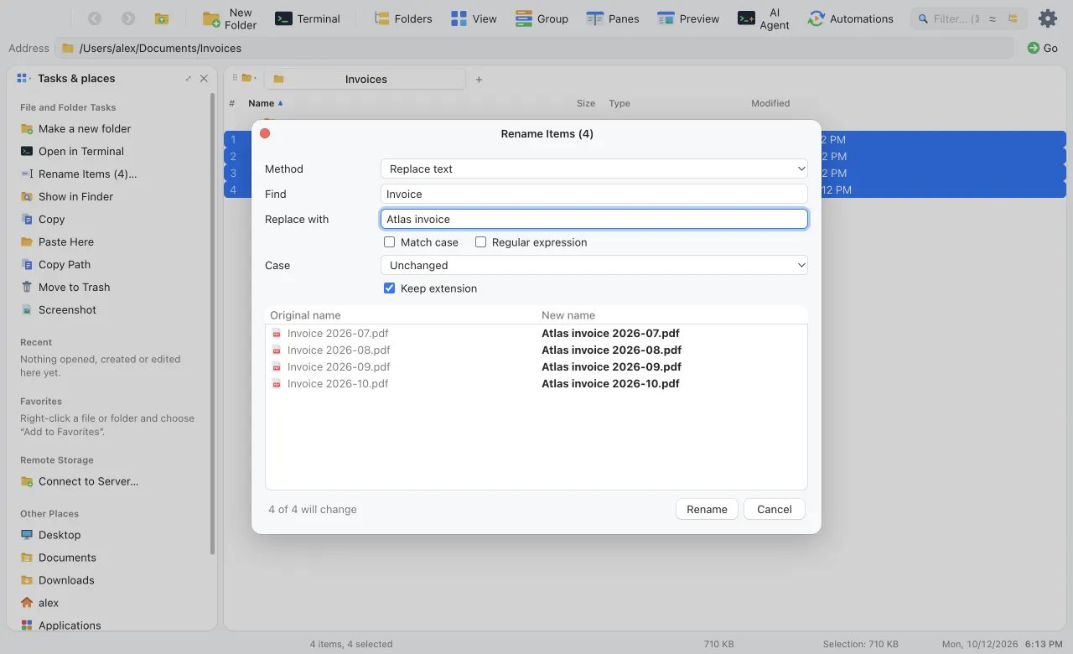
Task: Enable the Match case checkbox
Action: pyautogui.click(x=390, y=242)
